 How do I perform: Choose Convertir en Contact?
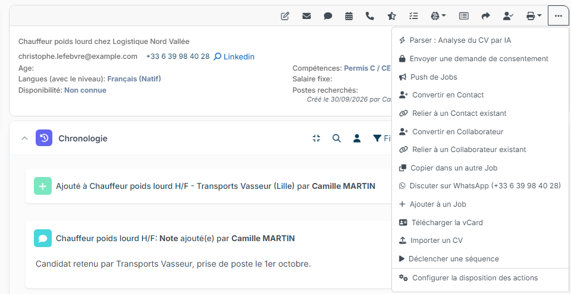(x=481, y=95)
